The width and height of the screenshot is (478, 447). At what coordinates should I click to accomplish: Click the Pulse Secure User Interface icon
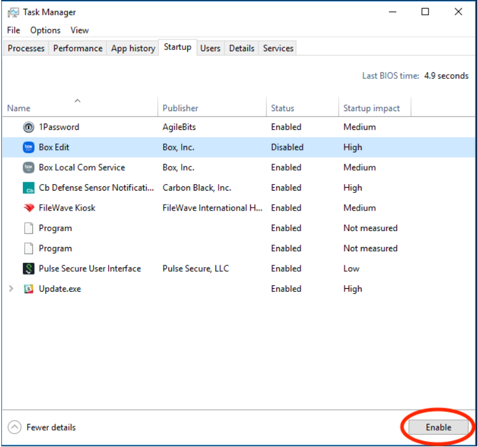point(29,269)
